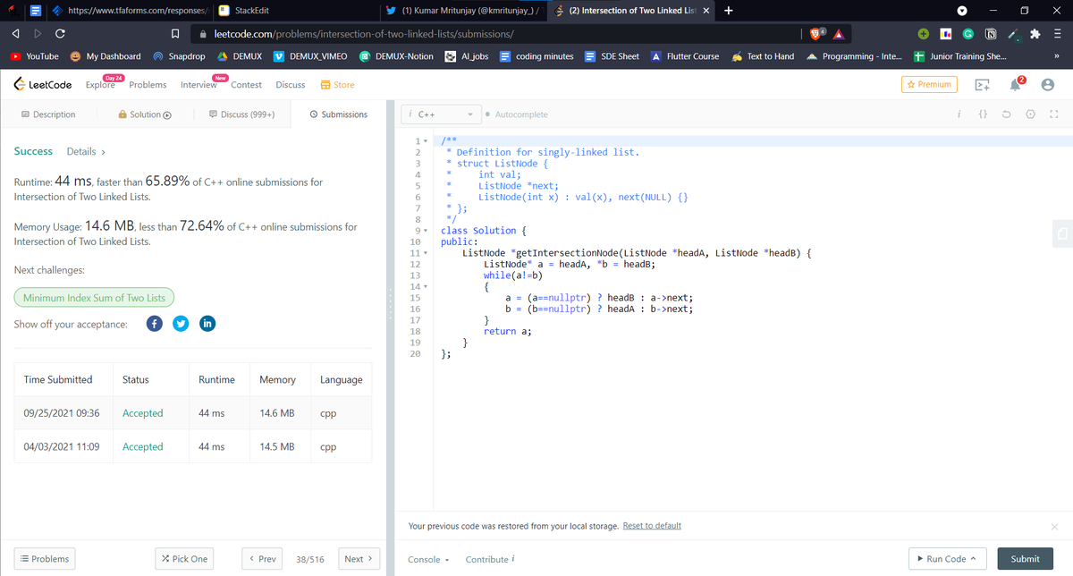Expand Run Code options arrow
The height and width of the screenshot is (576, 1073).
tap(972, 559)
